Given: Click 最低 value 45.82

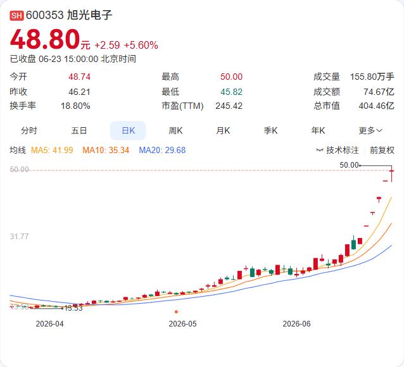Looking at the screenshot, I should [231, 92].
